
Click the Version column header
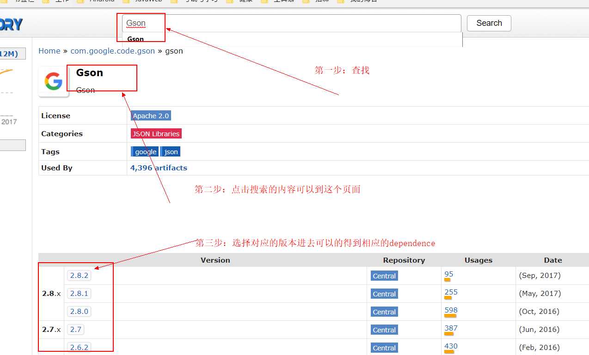[215, 260]
